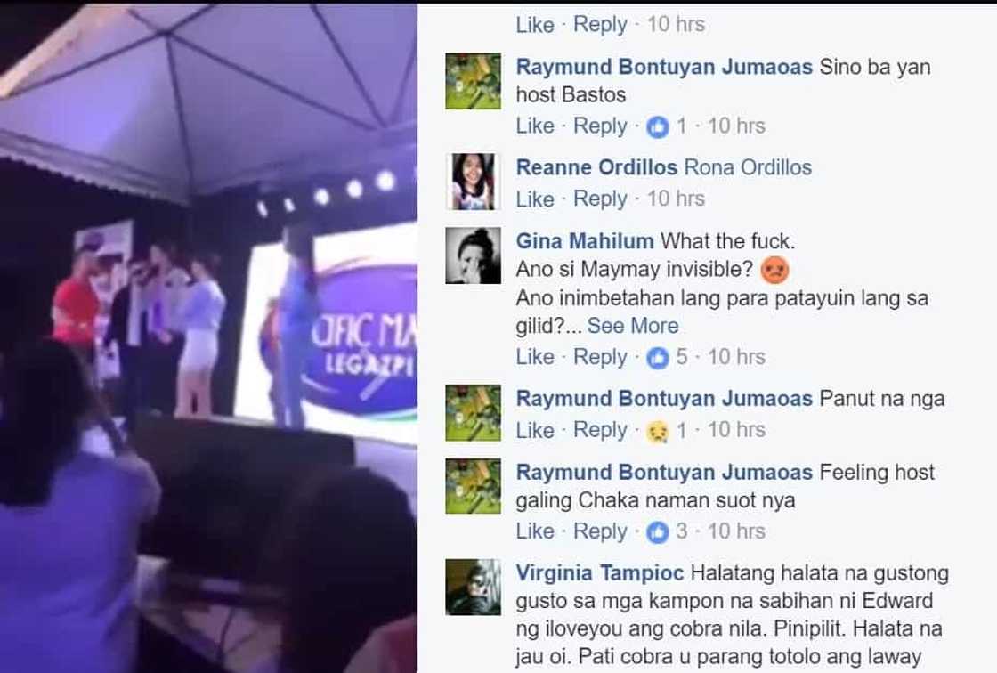997x673 pixels.
Task: Click the video player showing the stage
Action: (208, 338)
